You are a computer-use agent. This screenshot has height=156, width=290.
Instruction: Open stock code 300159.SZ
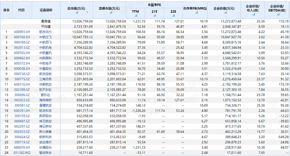click(x=22, y=116)
